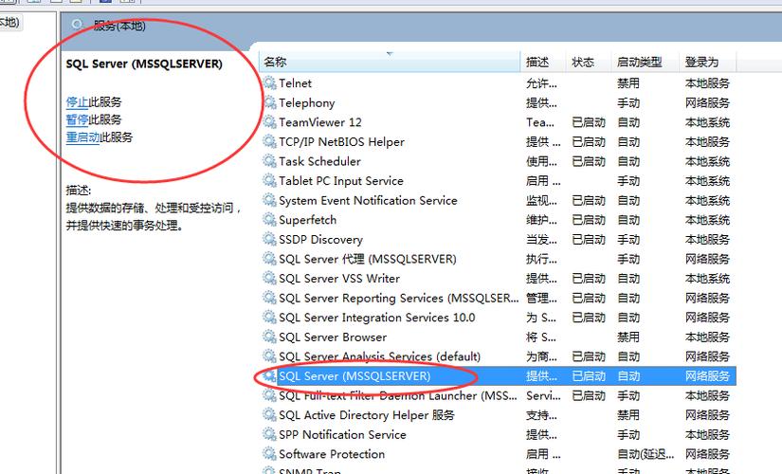Image resolution: width=782 pixels, height=474 pixels.
Task: Click 暂停 link to pause the service
Action: [78, 119]
